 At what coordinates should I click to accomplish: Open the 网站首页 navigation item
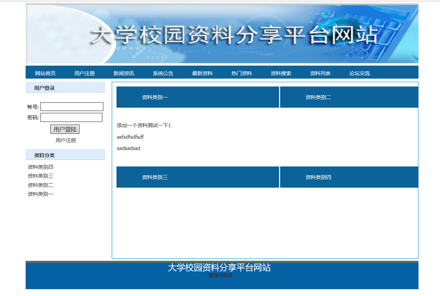point(45,73)
